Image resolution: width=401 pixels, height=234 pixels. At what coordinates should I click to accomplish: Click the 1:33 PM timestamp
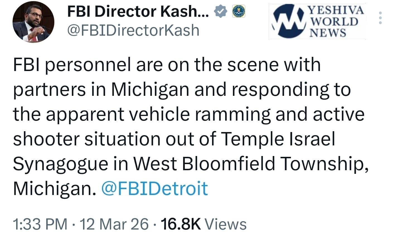(x=40, y=224)
